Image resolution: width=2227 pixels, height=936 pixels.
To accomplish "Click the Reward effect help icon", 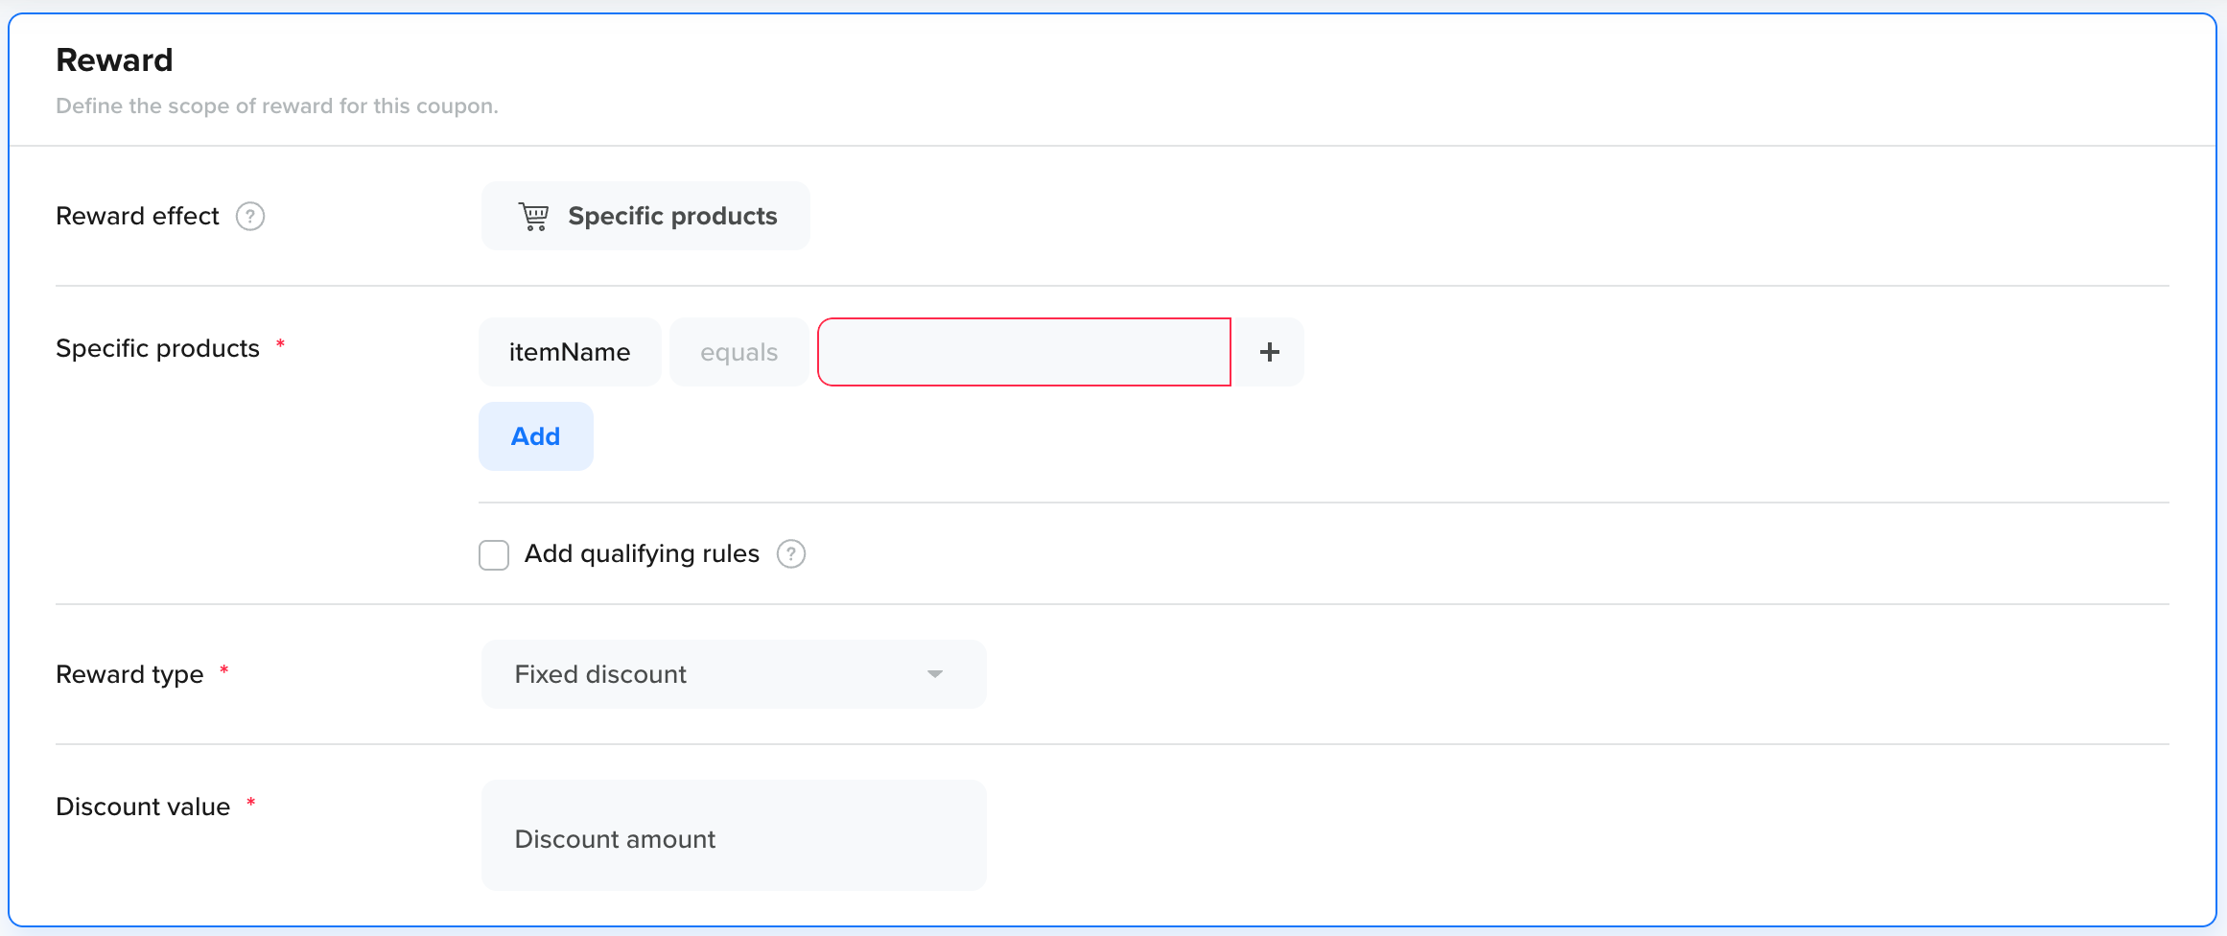I will tap(250, 217).
